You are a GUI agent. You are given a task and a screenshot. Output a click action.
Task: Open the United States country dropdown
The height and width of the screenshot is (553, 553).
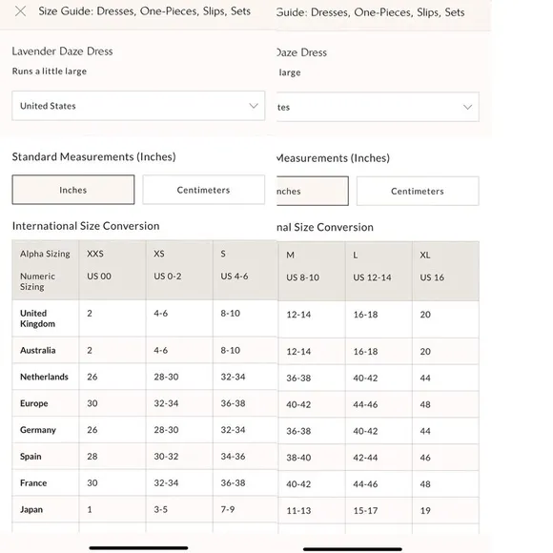coord(138,106)
